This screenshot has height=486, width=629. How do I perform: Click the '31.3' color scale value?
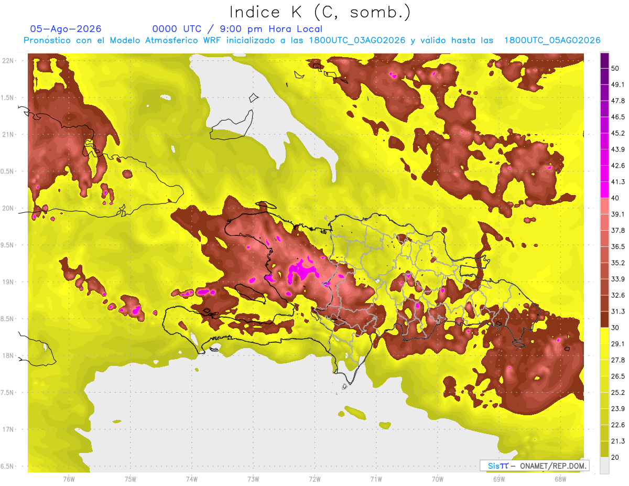(x=617, y=311)
